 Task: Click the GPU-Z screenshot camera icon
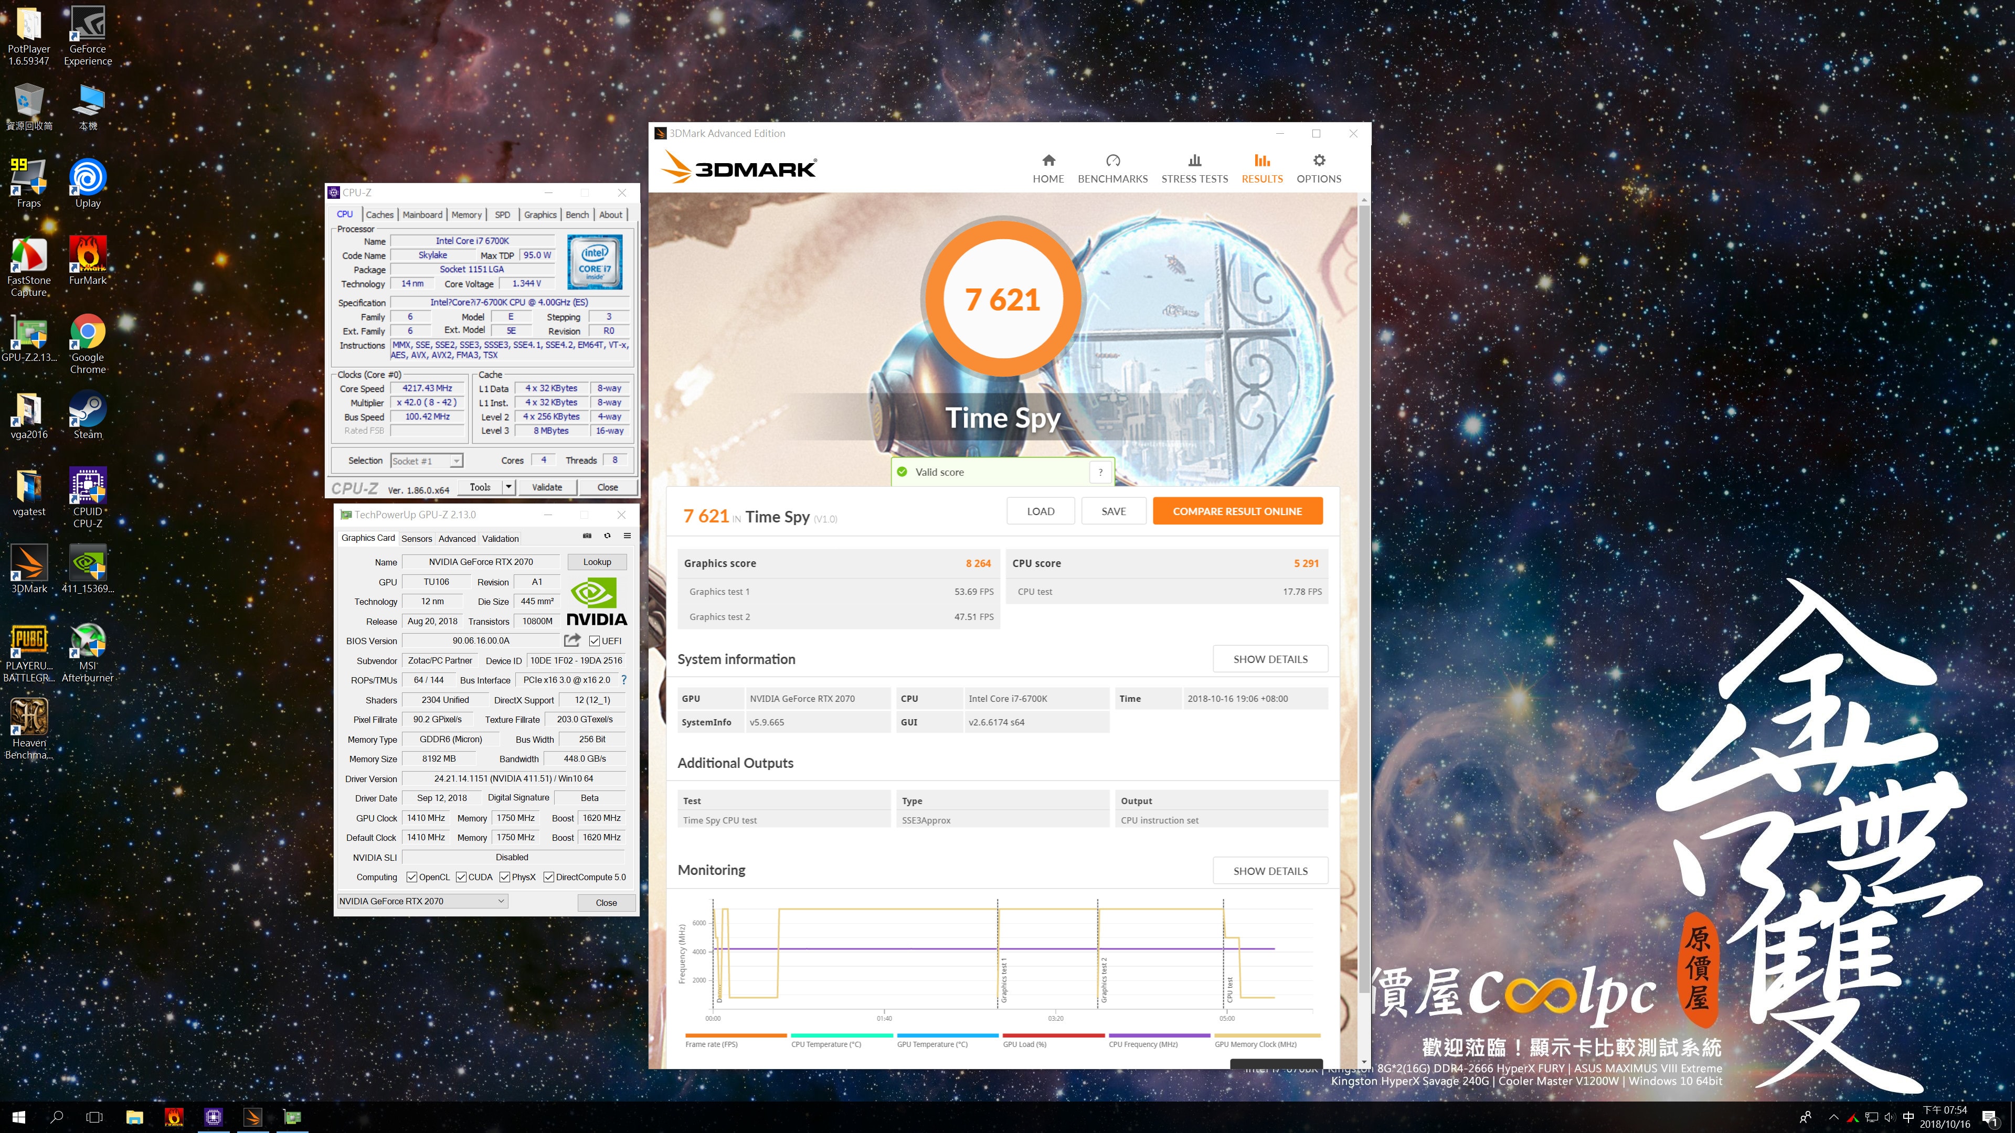(587, 537)
